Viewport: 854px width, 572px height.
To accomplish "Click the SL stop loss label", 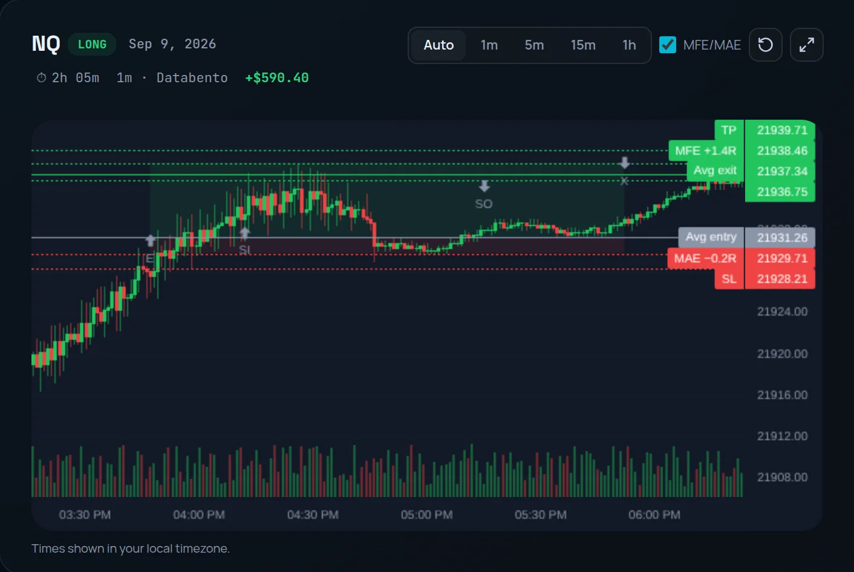I will 729,279.
